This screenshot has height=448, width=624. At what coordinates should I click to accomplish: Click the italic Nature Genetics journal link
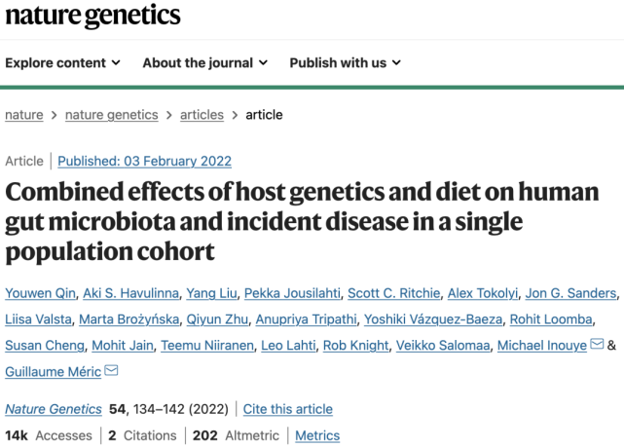(x=54, y=409)
